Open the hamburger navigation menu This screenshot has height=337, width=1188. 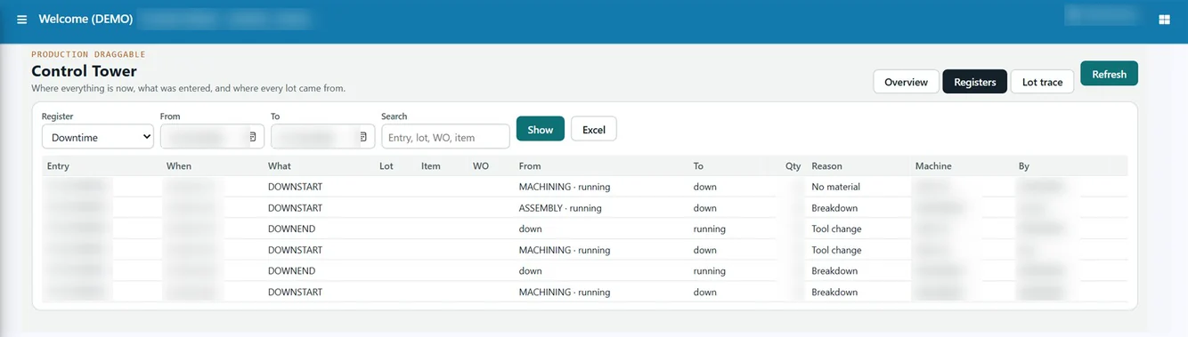tap(22, 20)
